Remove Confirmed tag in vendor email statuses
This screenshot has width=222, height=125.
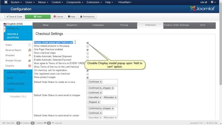click(101, 113)
